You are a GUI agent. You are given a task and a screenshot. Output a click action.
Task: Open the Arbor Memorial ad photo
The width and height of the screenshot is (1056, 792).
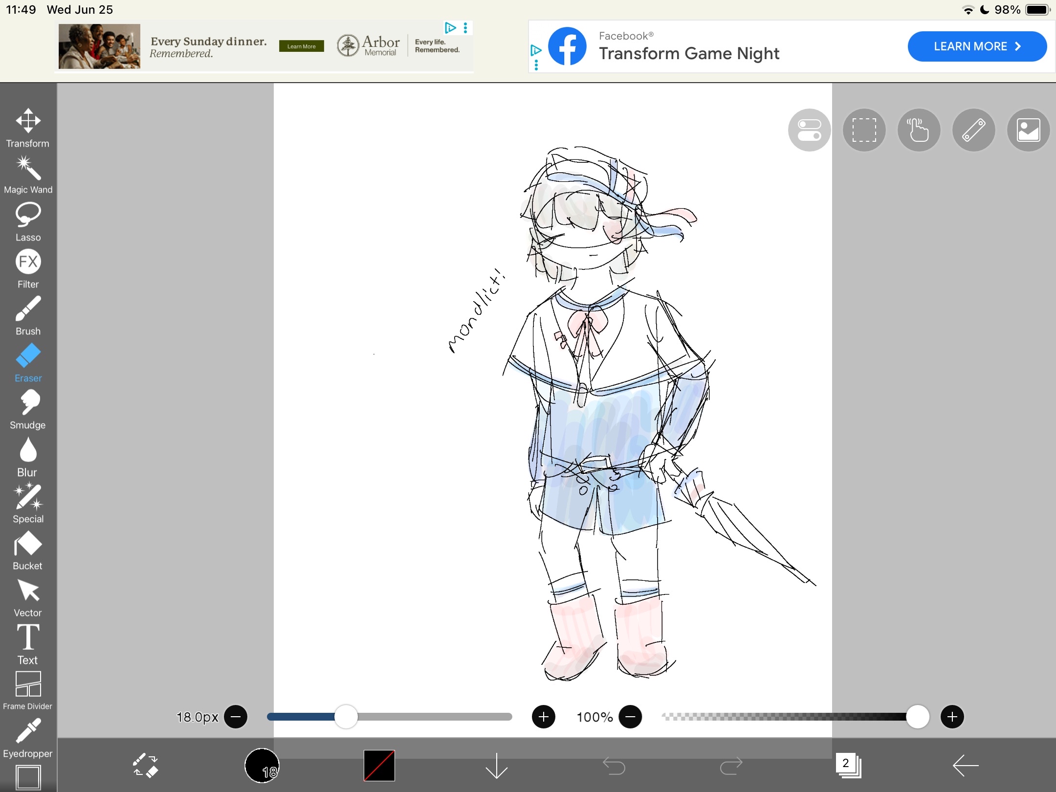tap(99, 46)
